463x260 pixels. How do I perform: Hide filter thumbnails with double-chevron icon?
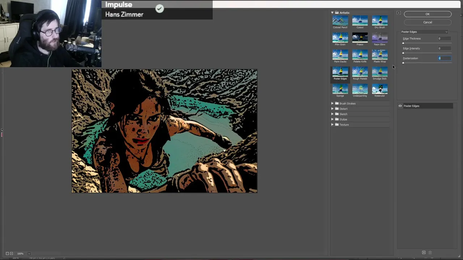399,13
